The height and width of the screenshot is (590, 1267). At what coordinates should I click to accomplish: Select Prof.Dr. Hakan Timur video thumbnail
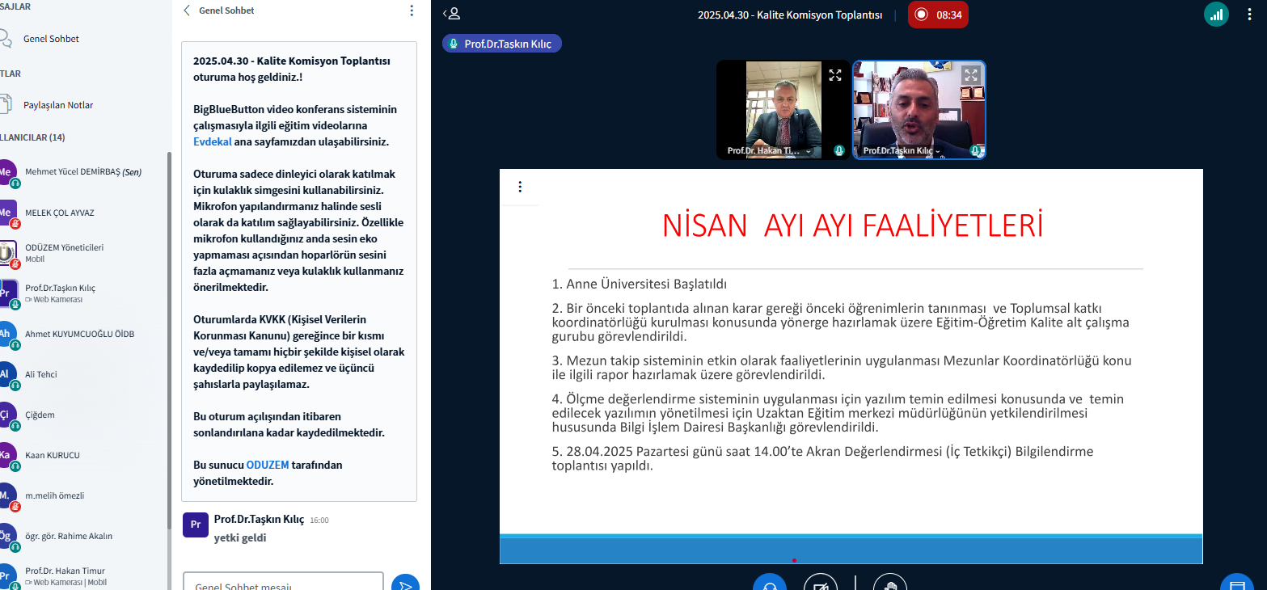783,110
